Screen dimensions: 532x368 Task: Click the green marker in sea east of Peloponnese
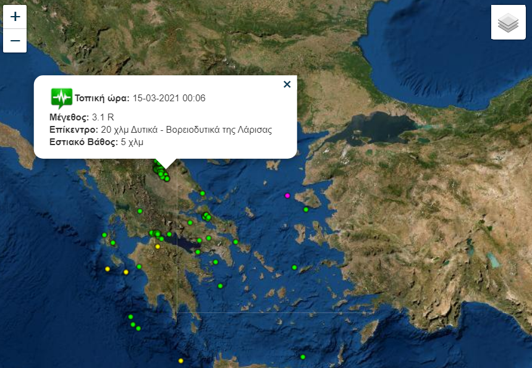click(x=220, y=286)
